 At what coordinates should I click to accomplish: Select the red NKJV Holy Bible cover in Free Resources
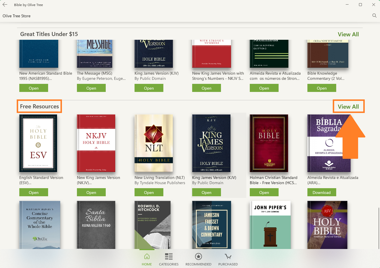pos(96,143)
